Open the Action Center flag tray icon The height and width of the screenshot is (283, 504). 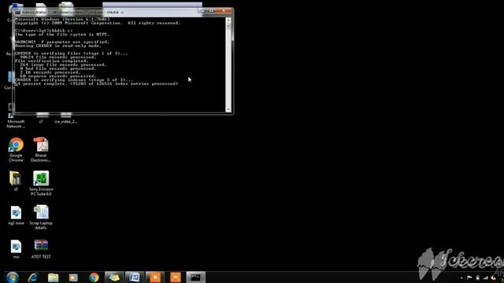click(x=469, y=277)
